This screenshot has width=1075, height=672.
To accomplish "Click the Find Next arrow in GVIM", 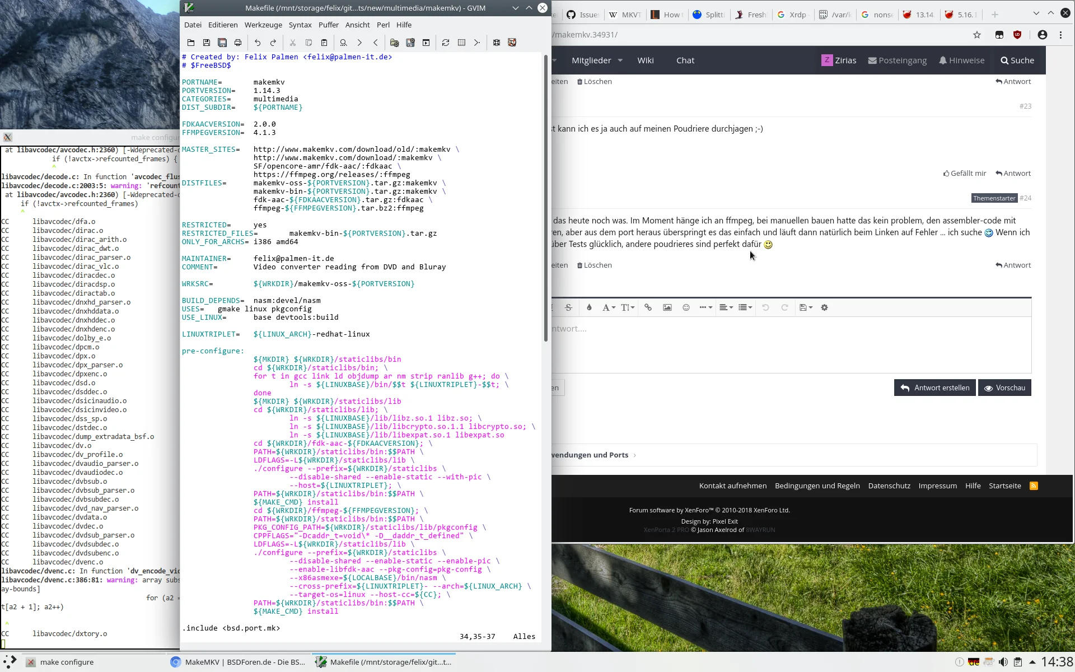I will (359, 43).
